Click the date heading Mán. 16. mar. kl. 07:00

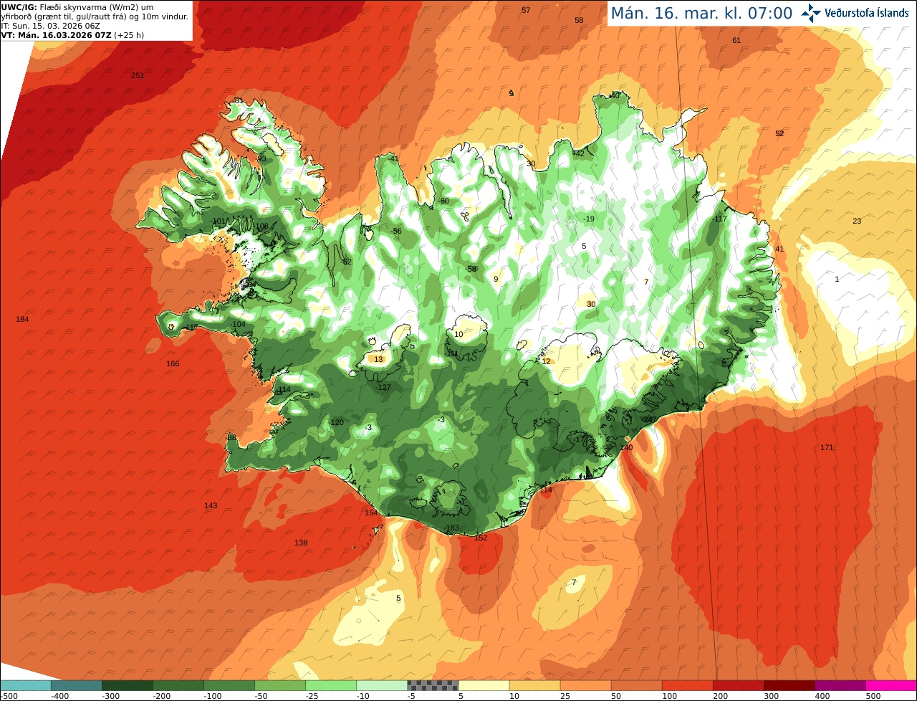(701, 13)
